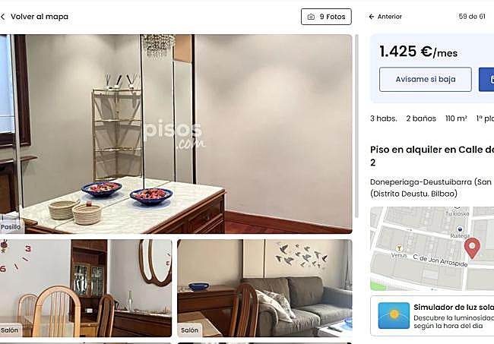Click the Avísame si baja button

tap(426, 79)
